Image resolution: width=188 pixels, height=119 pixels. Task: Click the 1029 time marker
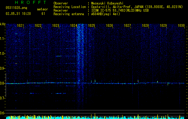coord(163,26)
